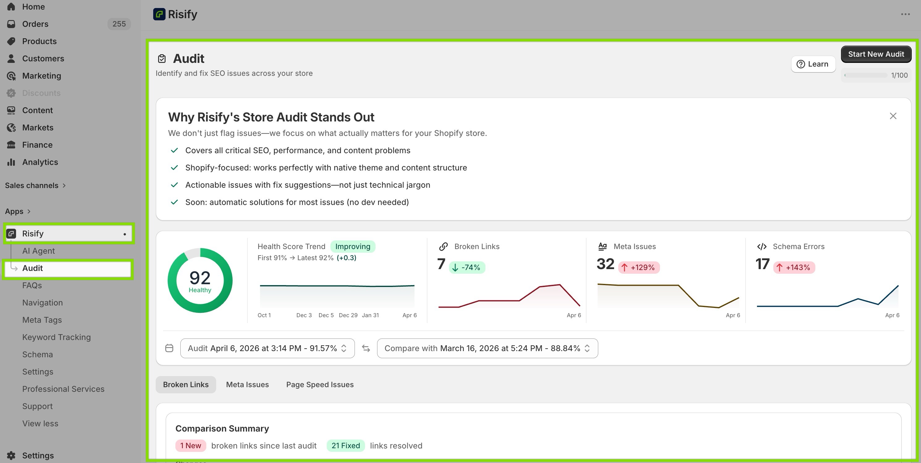Click the 92 Healthy score ring
921x463 pixels.
[200, 281]
